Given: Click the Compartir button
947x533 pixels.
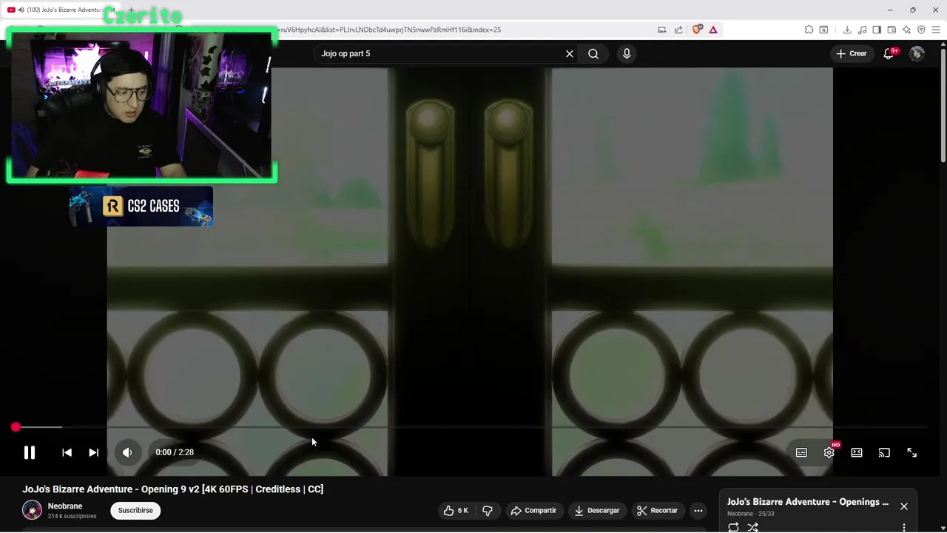Looking at the screenshot, I should [533, 510].
